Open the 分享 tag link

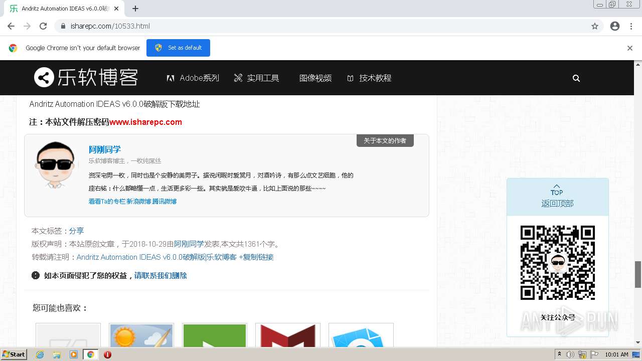(76, 231)
